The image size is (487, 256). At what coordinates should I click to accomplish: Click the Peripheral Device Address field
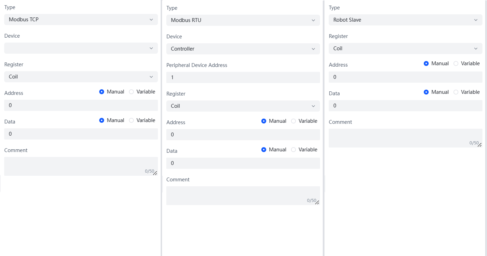click(243, 77)
